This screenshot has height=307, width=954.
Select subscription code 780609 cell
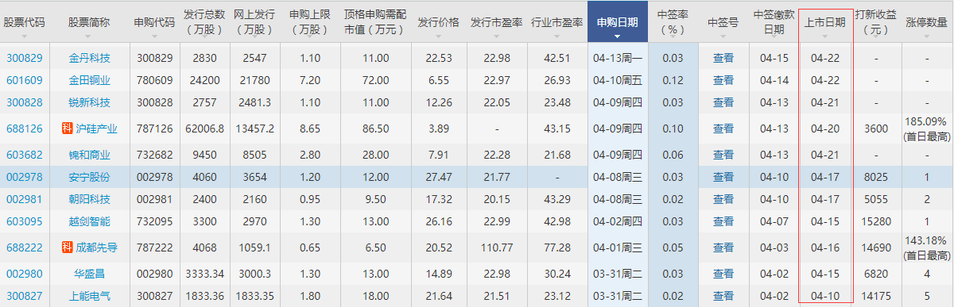coord(154,80)
